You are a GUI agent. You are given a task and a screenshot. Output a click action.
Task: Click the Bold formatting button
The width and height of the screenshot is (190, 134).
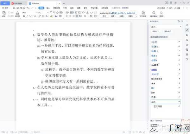click(x=24, y=16)
